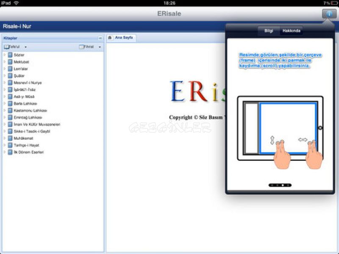Expand the Emirdağ Lahikası tree node
The image size is (339, 254).
(5, 117)
